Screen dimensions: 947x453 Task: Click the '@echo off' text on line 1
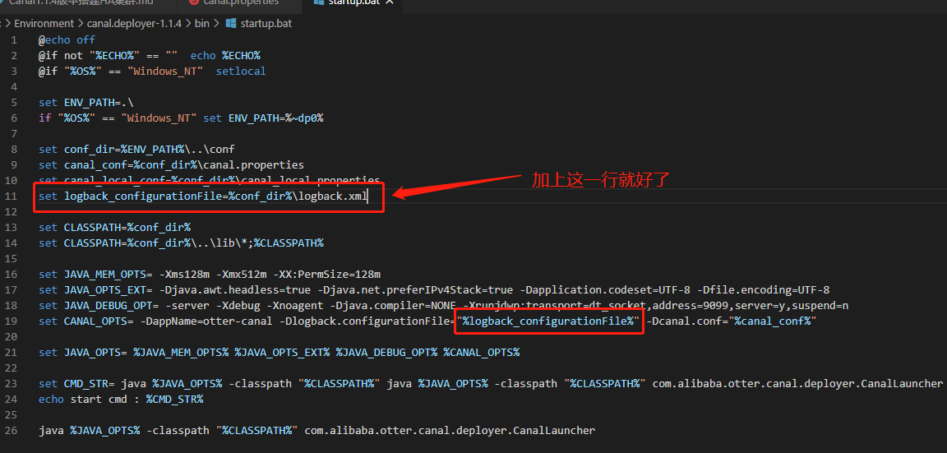tap(67, 39)
